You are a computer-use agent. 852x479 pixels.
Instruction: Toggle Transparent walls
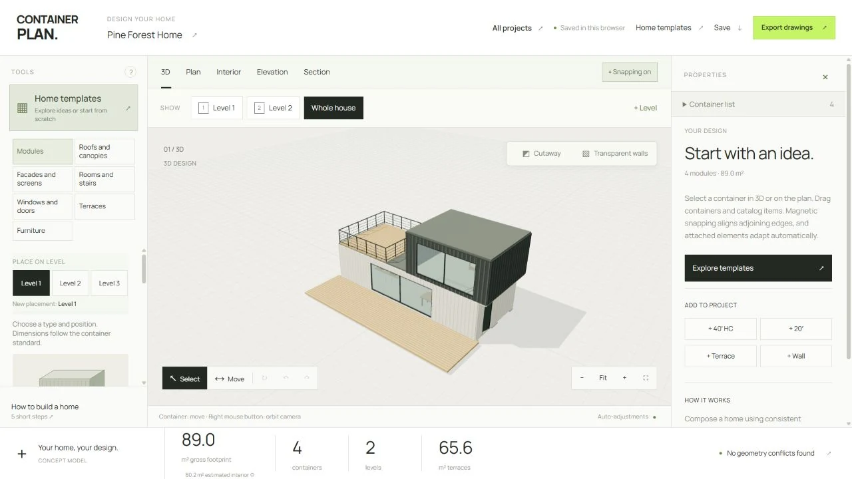pyautogui.click(x=615, y=154)
